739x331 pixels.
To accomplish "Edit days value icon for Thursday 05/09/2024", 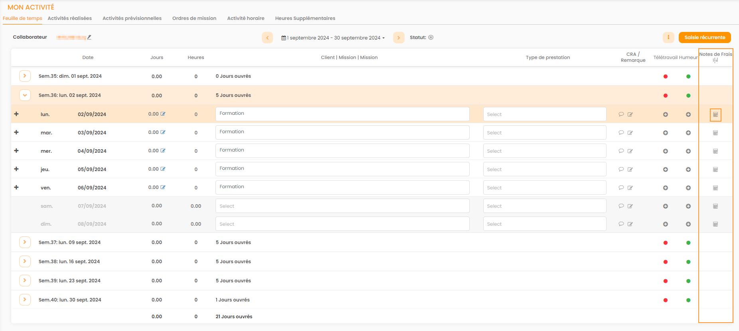I will point(163,169).
